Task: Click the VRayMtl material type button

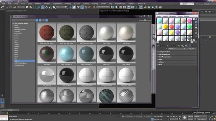Action: 191,49
